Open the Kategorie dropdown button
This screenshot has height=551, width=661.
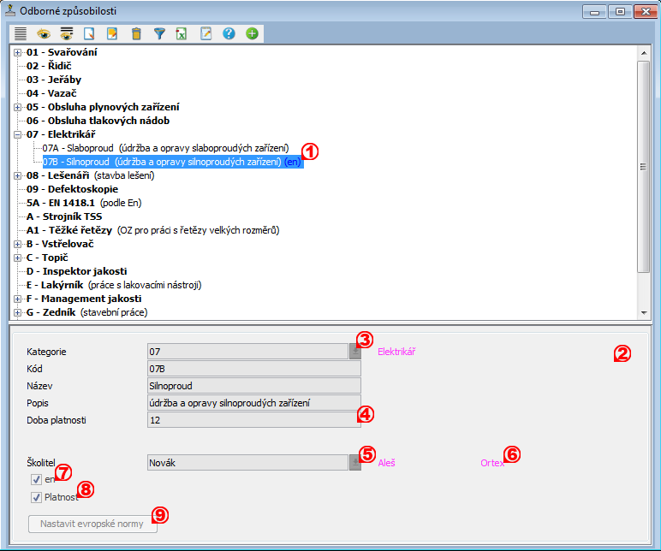click(354, 352)
